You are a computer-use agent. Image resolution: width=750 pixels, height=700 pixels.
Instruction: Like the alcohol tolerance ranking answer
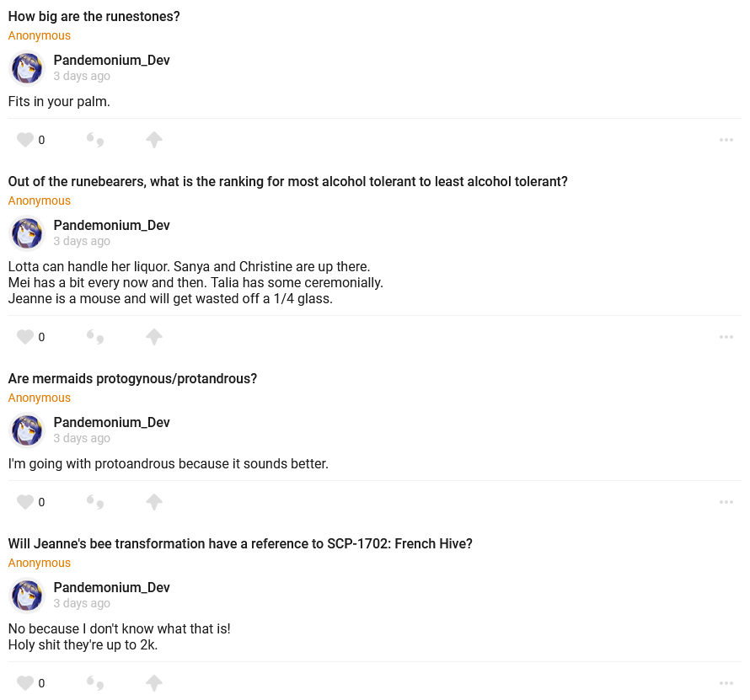25,337
